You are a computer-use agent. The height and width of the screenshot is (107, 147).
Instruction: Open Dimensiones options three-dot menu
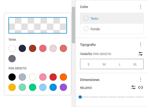[x=140, y=80]
